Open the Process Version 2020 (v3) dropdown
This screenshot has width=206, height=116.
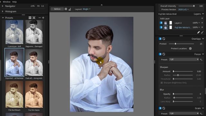[183, 9]
